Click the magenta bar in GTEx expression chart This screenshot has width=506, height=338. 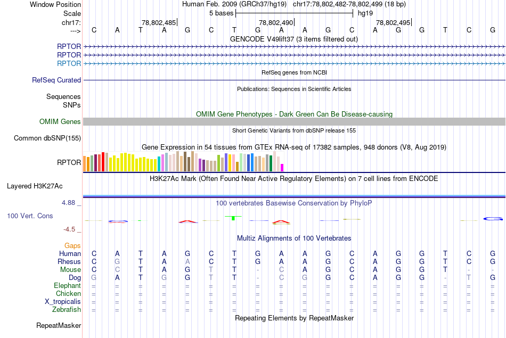click(x=282, y=168)
